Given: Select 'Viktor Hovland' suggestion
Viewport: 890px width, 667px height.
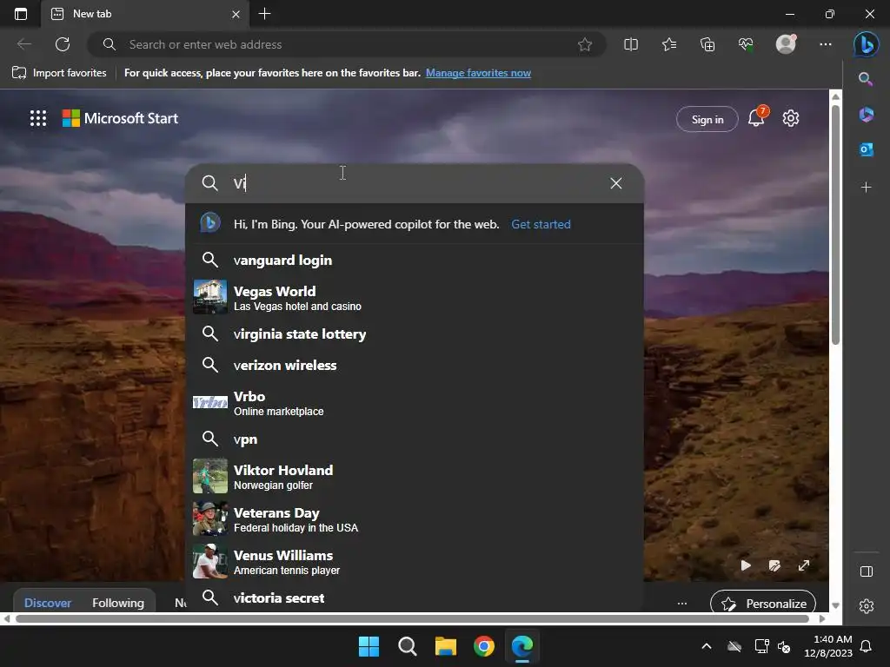Looking at the screenshot, I should click(x=415, y=477).
